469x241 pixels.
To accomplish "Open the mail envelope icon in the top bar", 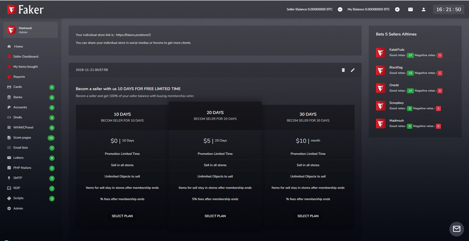I will coord(410,10).
